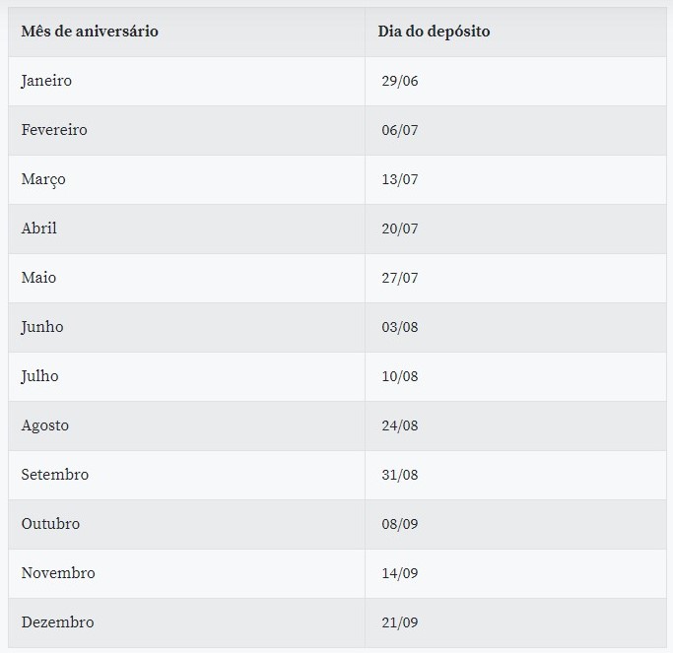This screenshot has height=653, width=673.
Task: Click the 03/08 deposit date
Action: (399, 327)
